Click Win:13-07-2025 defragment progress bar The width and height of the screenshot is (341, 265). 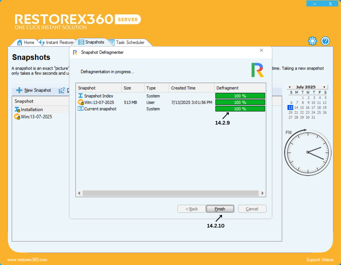click(x=240, y=102)
